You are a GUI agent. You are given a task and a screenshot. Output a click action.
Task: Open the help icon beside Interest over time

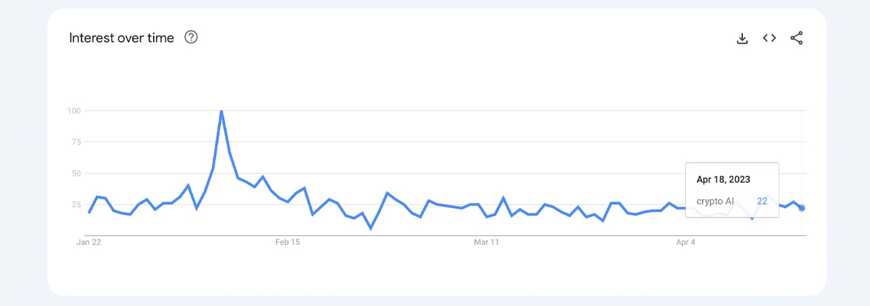(191, 38)
